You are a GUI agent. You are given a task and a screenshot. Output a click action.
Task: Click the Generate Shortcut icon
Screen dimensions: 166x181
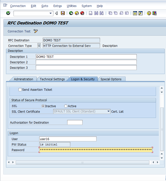point(141,13)
